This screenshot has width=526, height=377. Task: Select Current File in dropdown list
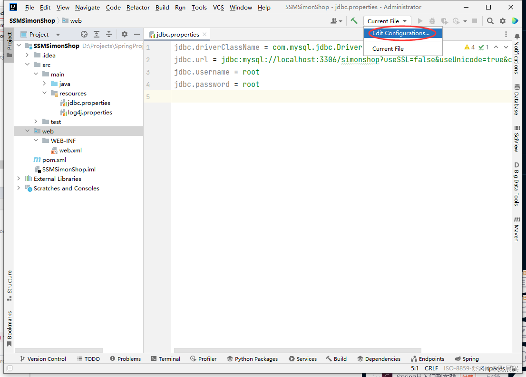click(x=403, y=48)
